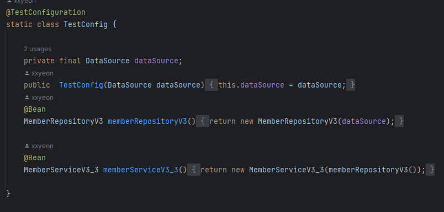This screenshot has width=444, height=212.
Task: Expand folded closing brace of memberRepositoryV3 method
Action: [x=399, y=122]
